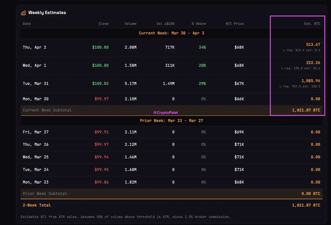331x225 pixels.
Task: Click the Weekly Estimates heading
Action: [47, 13]
